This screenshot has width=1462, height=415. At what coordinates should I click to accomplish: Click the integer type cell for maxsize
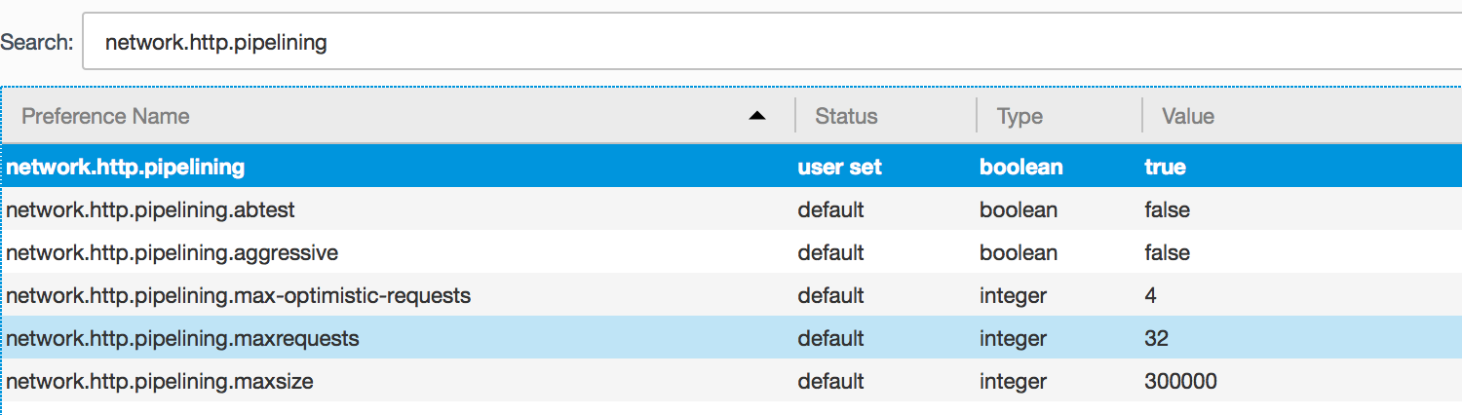click(x=1013, y=382)
